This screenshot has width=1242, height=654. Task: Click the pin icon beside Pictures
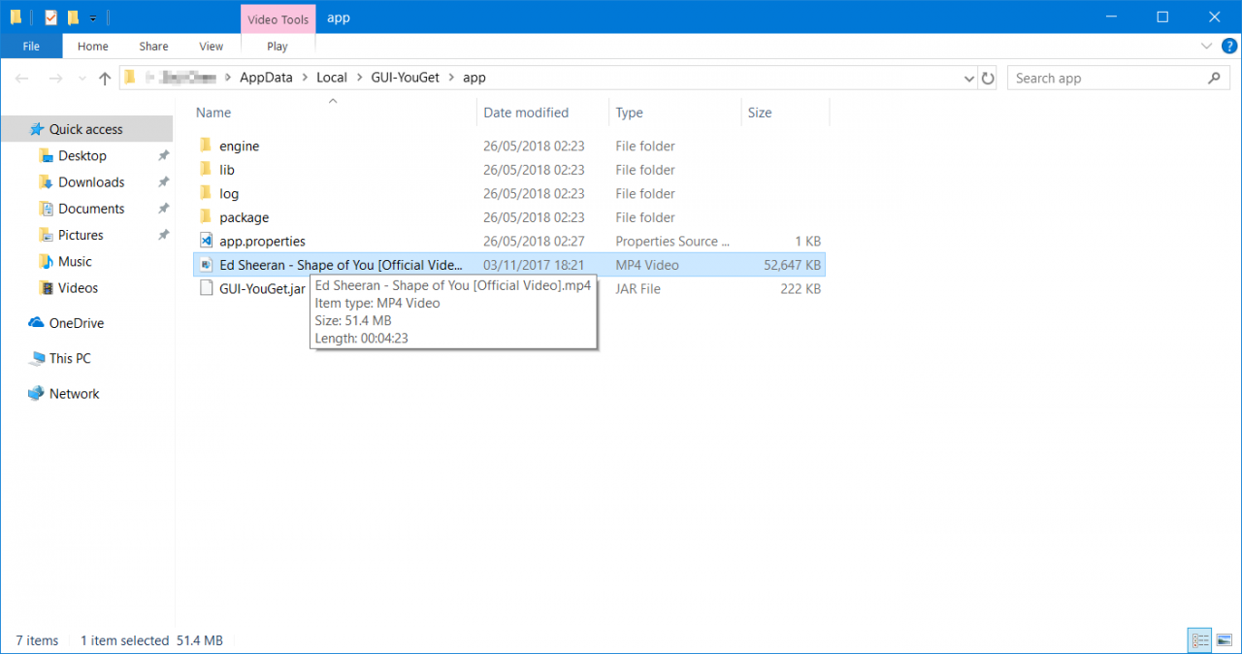(x=163, y=235)
